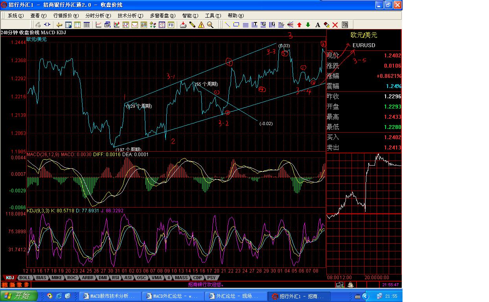Open the 多窗看盘 menu
Image resolution: width=489 pixels, height=302 pixels.
point(162,16)
